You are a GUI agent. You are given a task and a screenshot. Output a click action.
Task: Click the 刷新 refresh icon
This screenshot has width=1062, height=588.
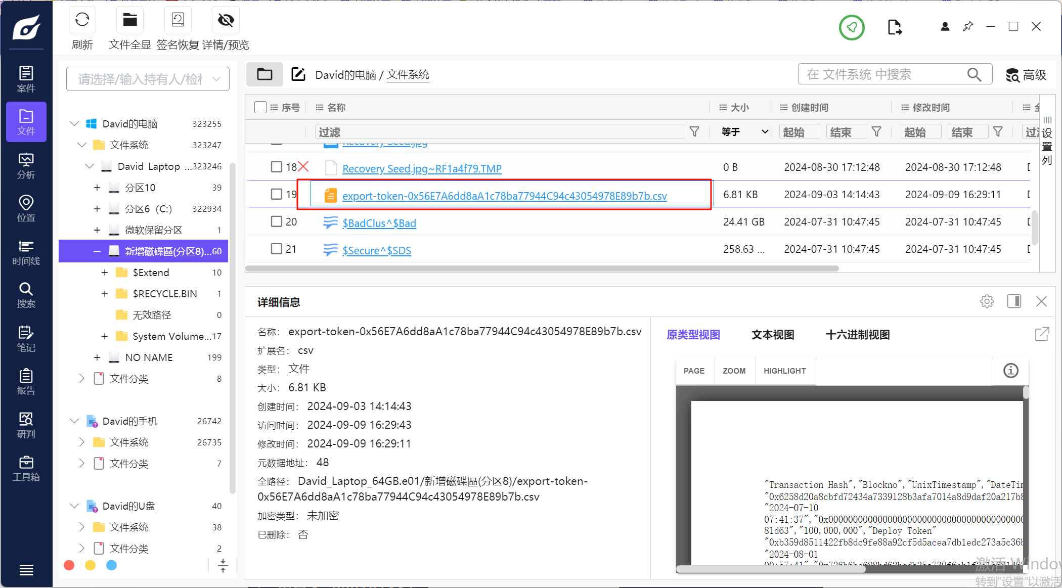coord(82,20)
